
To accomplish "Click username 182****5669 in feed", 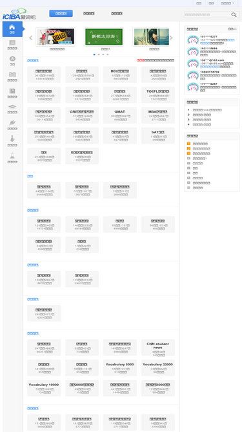I will pyautogui.click(x=208, y=49).
